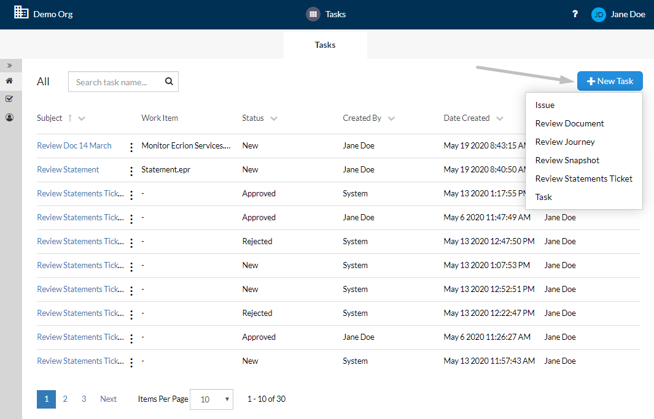Screen dimensions: 654x419
Task: Pick Task from the New Task menu
Action: tap(543, 197)
